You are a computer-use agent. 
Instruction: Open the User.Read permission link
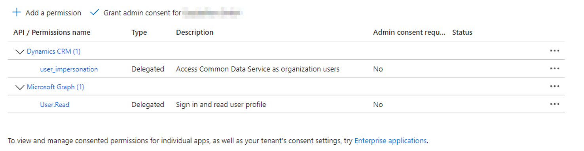[x=55, y=105]
